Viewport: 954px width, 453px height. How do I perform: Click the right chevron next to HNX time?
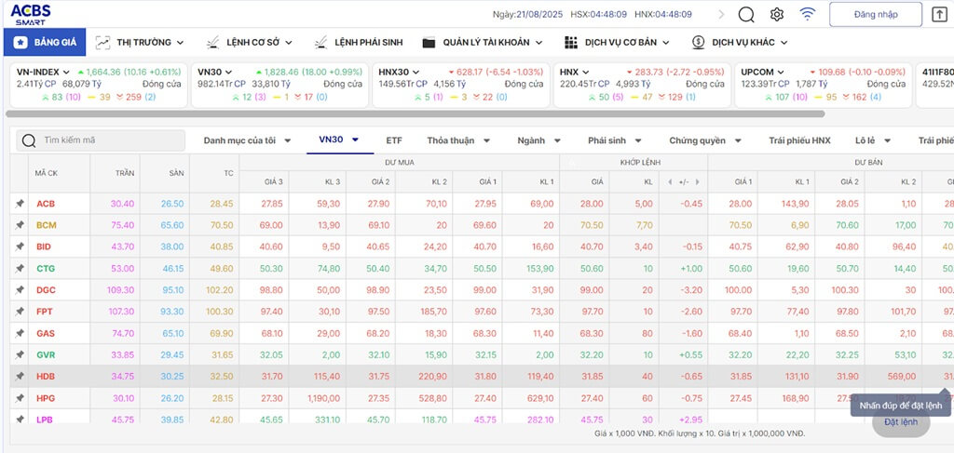(721, 14)
